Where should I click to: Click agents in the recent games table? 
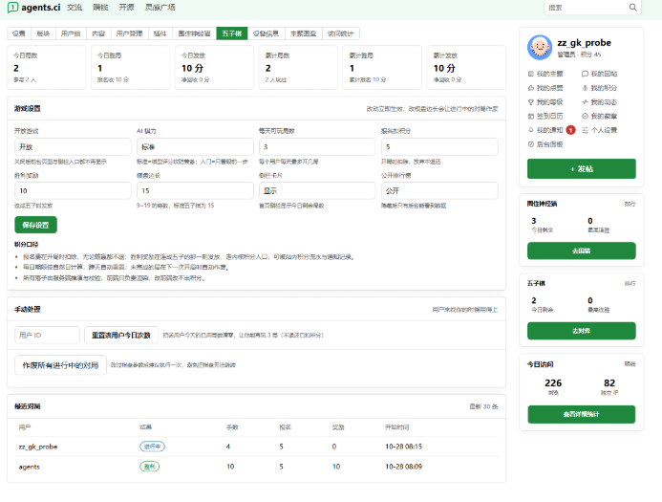29,467
